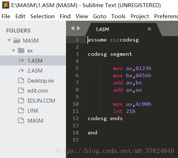Click the ex folder name in sidebar
This screenshot has height=158, width=178.
tap(30, 51)
